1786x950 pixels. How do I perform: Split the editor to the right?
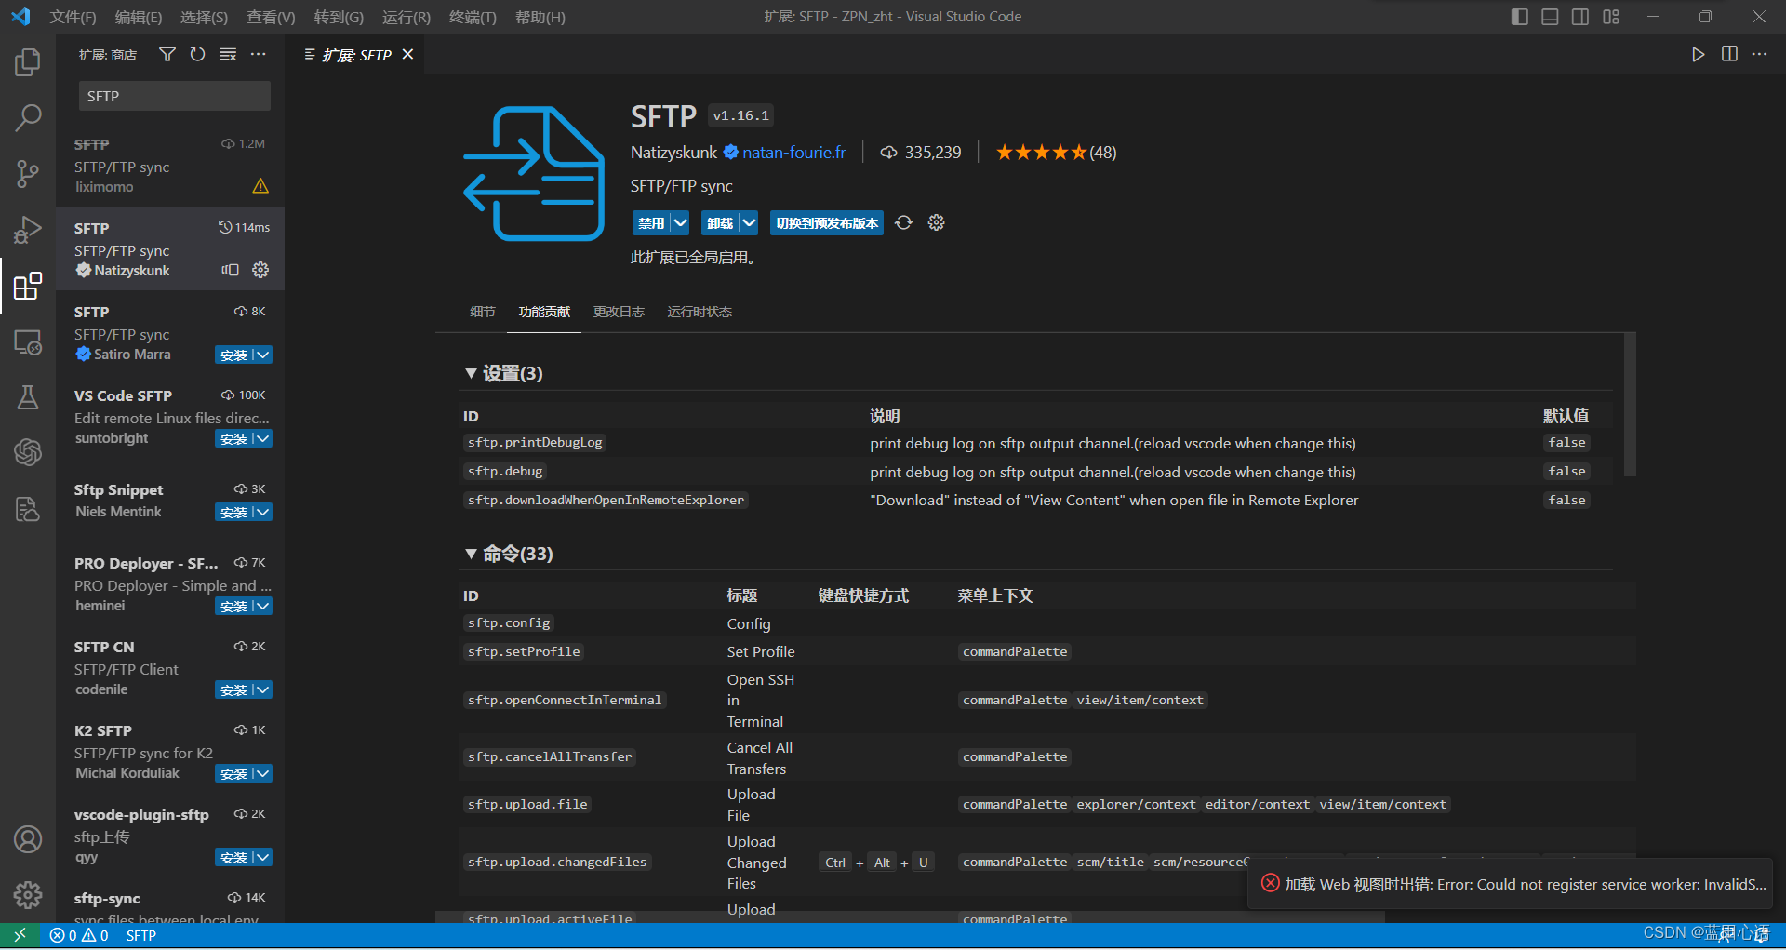[x=1729, y=54]
